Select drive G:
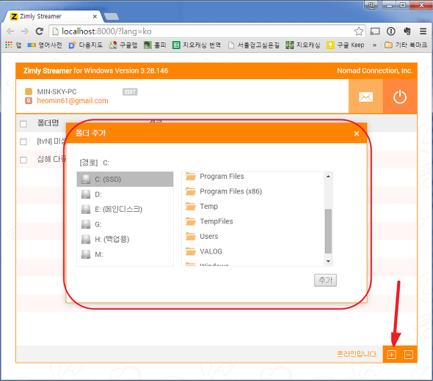The width and height of the screenshot is (433, 381). 125,224
